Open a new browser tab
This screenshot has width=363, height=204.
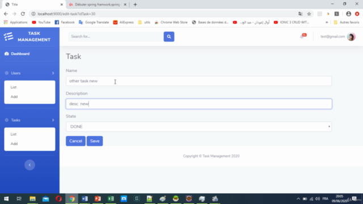[135, 5]
